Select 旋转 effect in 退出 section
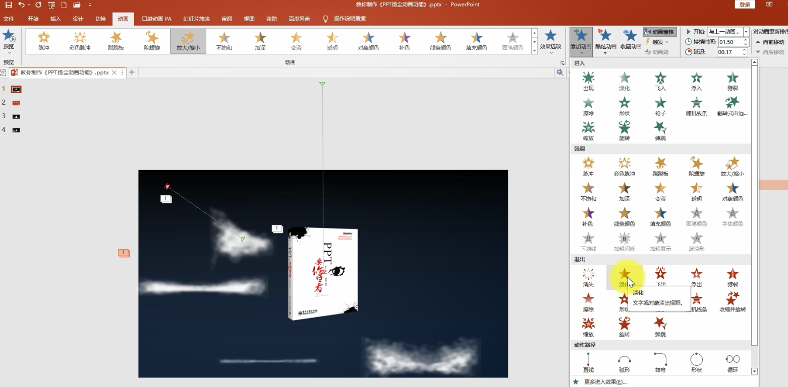This screenshot has height=387, width=788. [624, 327]
